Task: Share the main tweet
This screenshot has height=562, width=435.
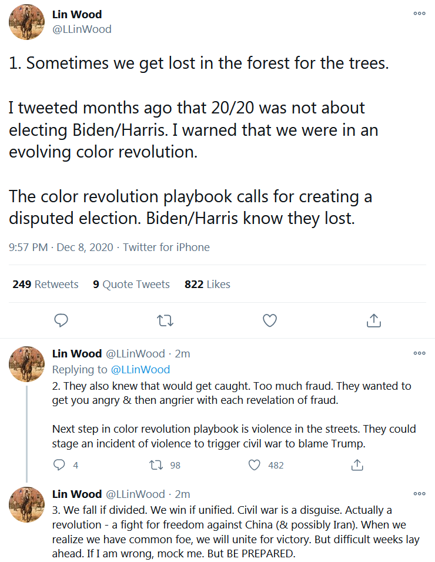Action: click(x=373, y=320)
